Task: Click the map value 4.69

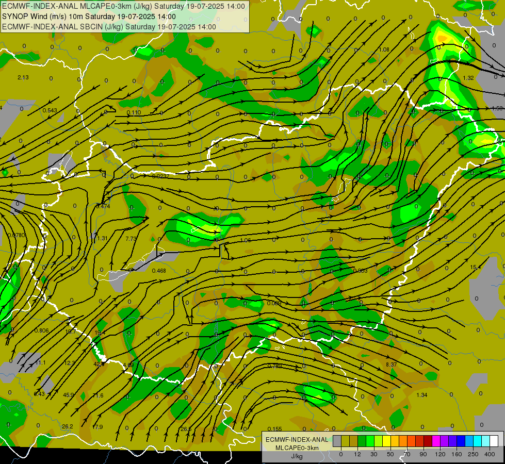Action: click(128, 365)
